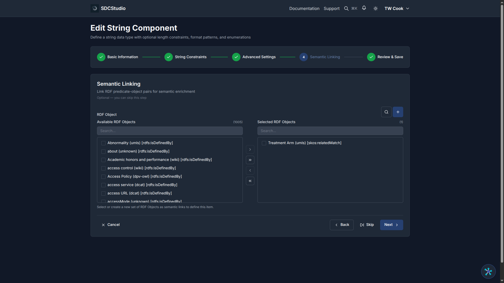Move selected item left with single chevron
Viewport: 504px width, 283px height.
pos(250,170)
